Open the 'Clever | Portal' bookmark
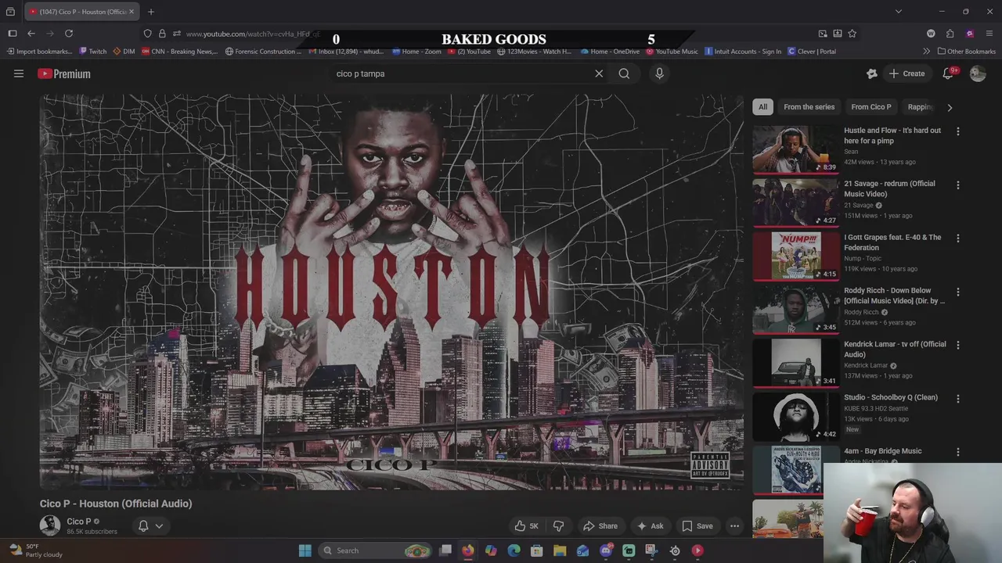This screenshot has height=563, width=1002. click(x=812, y=52)
